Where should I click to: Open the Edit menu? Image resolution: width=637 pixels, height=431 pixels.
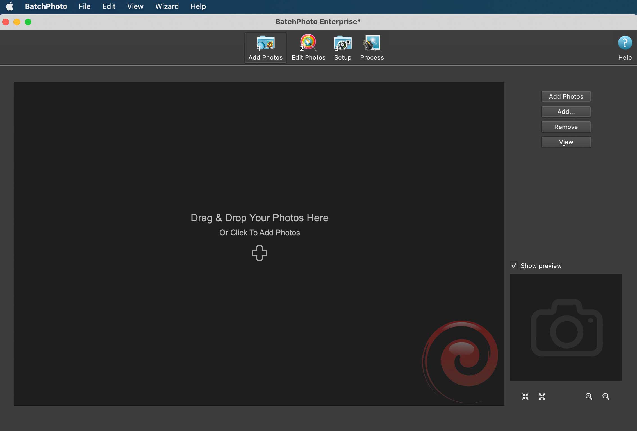[109, 6]
